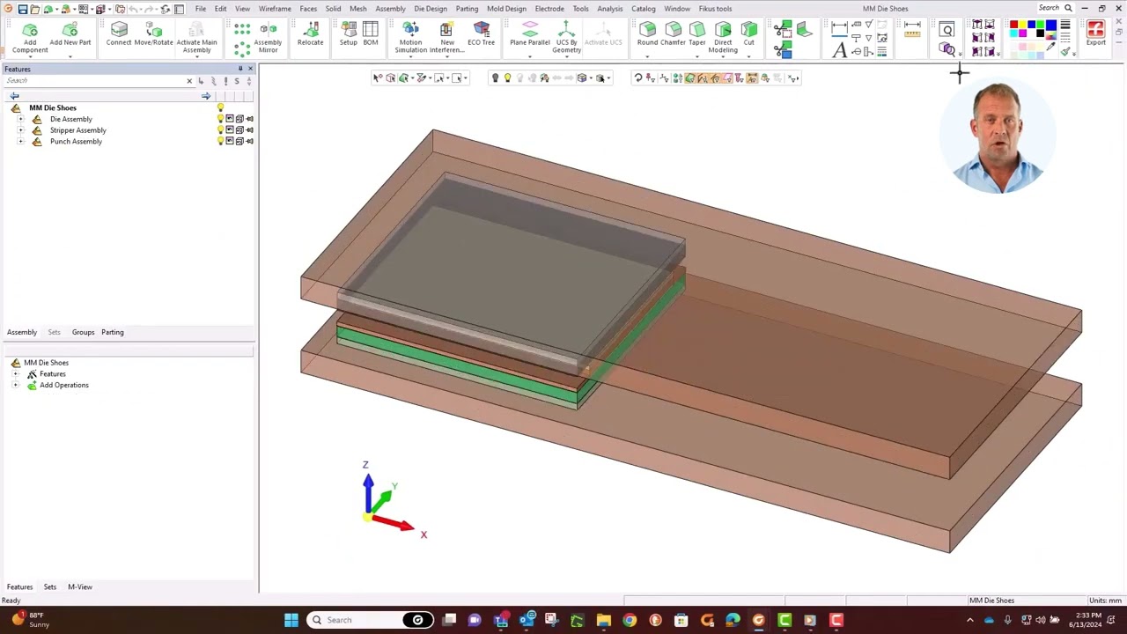Open the Add Component dropdown arrow
Viewport: 1127px width, 634px height.
click(x=30, y=57)
